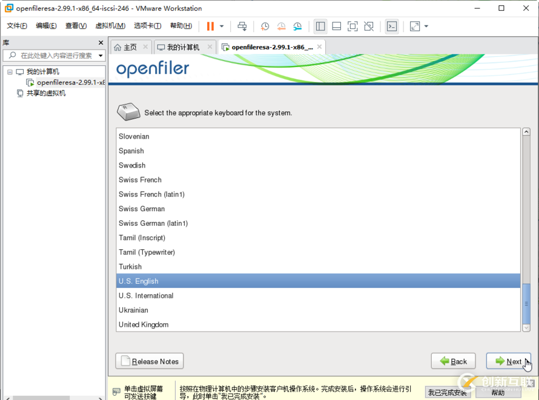Viewport: 539px width, 400px height.
Task: Close the library panel with X
Action: pos(101,42)
